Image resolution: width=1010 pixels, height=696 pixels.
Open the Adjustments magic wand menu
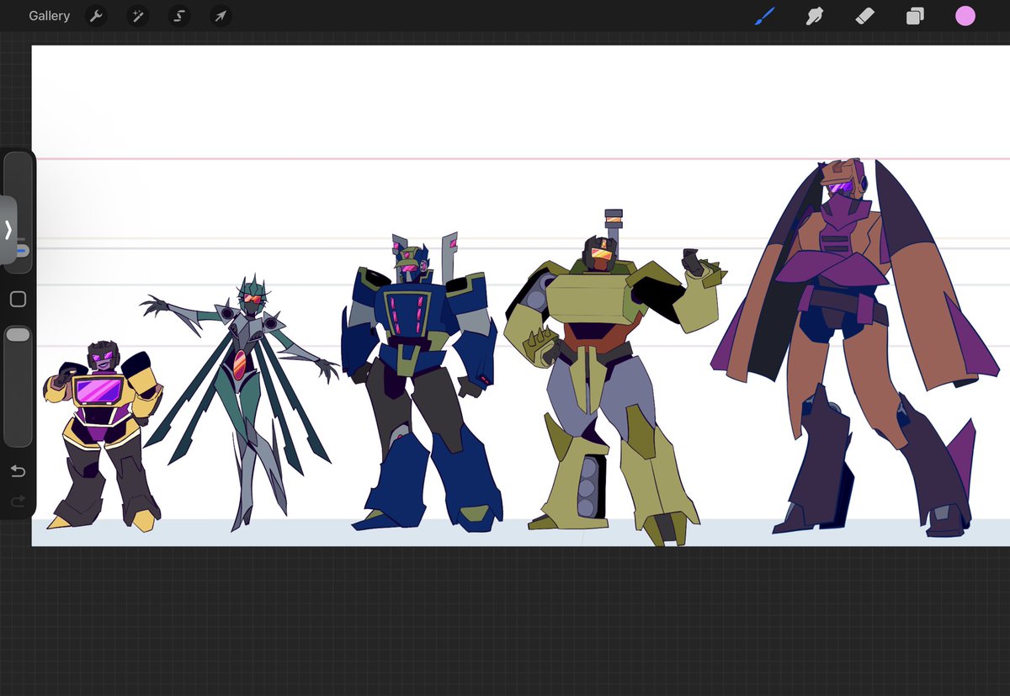tap(137, 16)
